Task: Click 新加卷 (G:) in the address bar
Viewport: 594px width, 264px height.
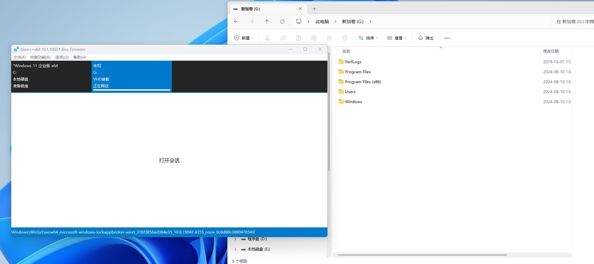Action: click(353, 22)
